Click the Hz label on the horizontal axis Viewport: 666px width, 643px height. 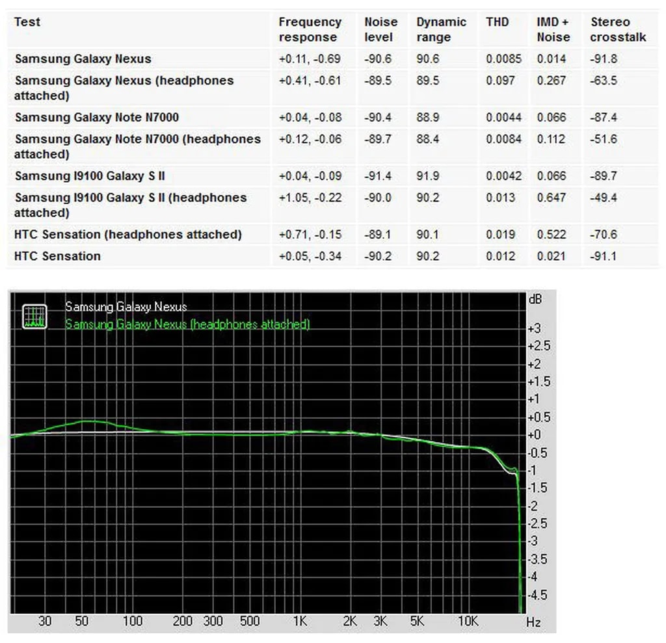click(533, 622)
